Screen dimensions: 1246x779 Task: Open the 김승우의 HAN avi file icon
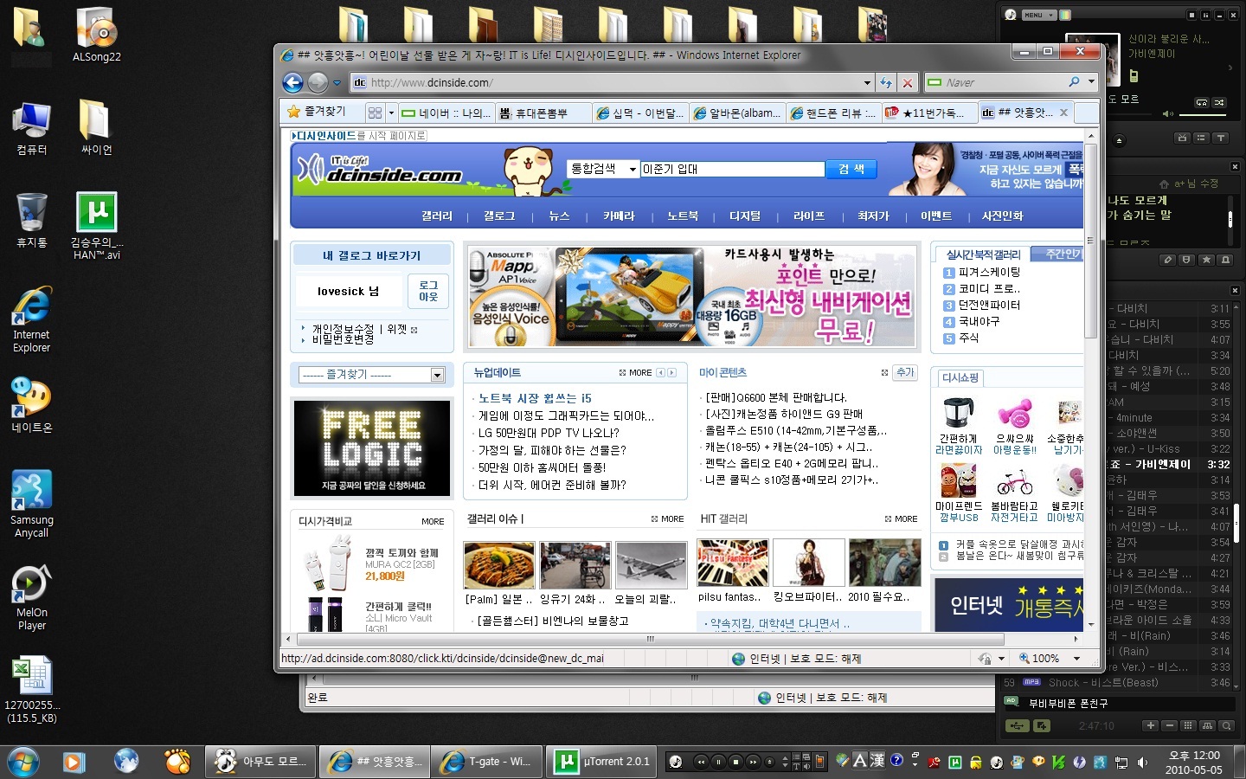(97, 226)
